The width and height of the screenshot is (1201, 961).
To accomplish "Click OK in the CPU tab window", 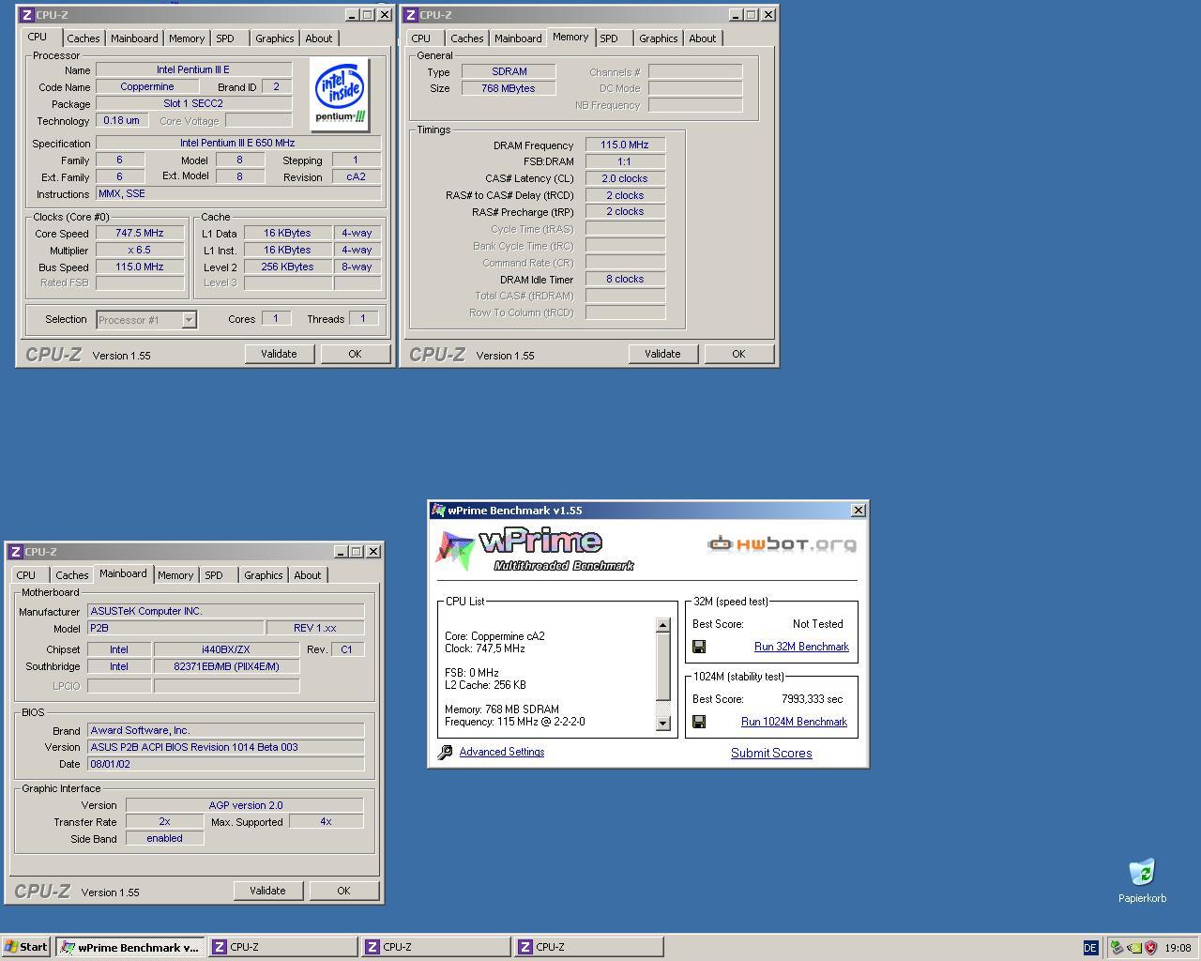I will tap(355, 354).
